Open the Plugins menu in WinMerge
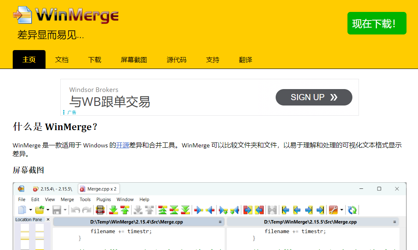Screen dimensions: 418x250 tap(103, 200)
